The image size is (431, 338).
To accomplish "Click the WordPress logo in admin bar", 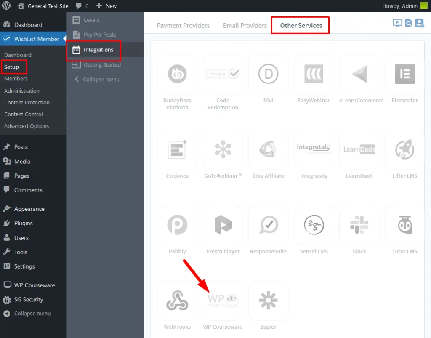I will click(x=6, y=6).
